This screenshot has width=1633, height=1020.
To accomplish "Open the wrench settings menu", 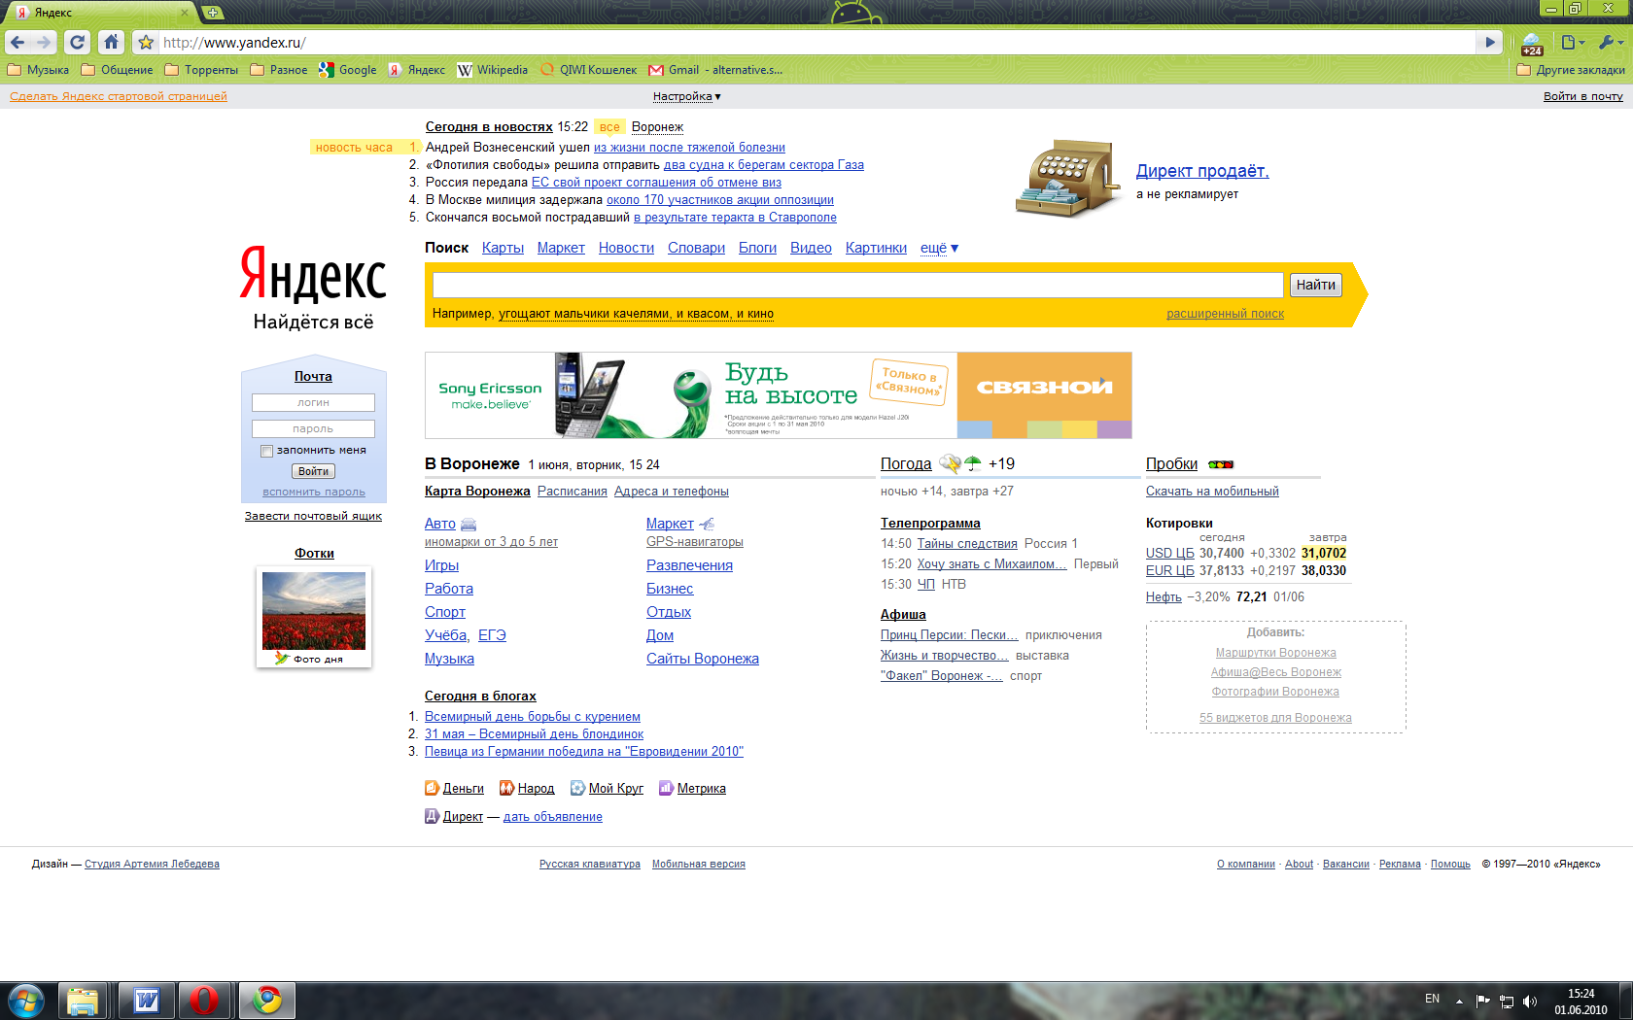I will pos(1610,43).
